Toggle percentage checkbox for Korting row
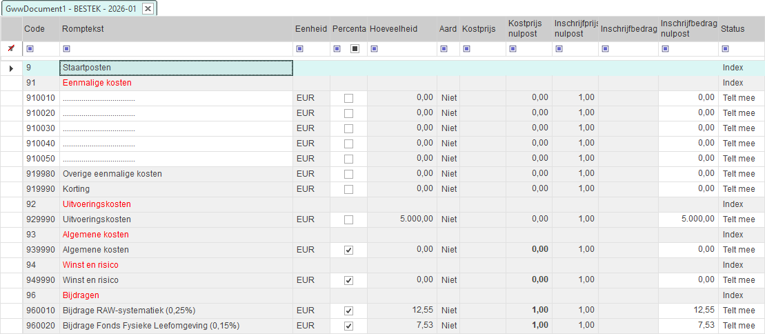 tap(348, 189)
